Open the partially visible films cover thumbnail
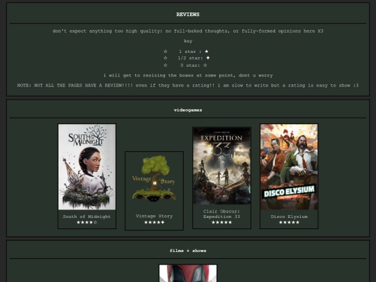Viewport: 376px width, 282px height. coord(188,274)
